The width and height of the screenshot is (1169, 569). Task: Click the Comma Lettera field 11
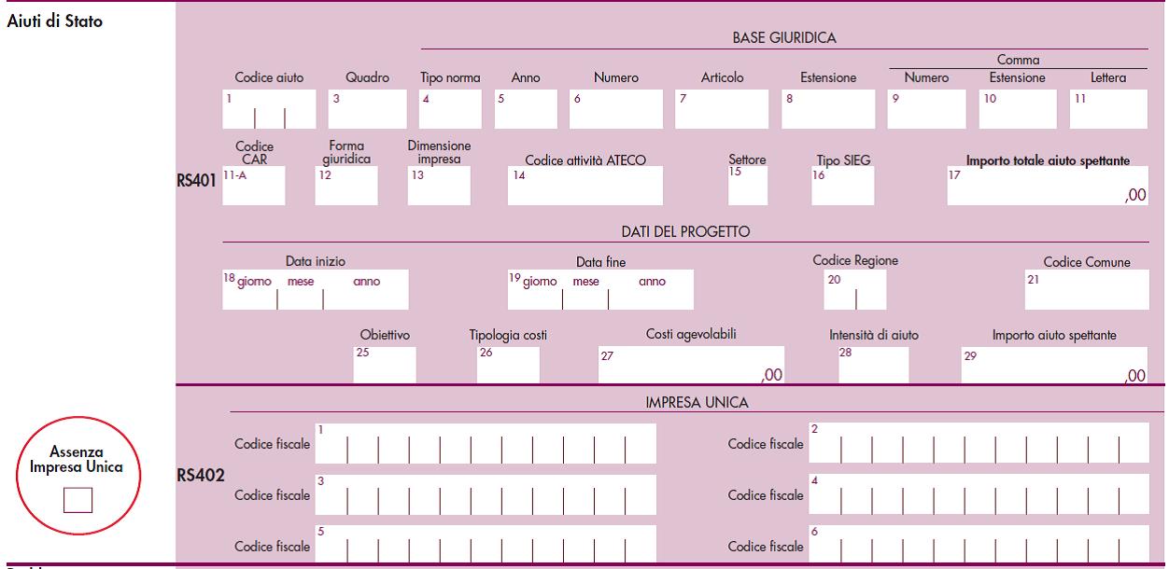pyautogui.click(x=1108, y=109)
